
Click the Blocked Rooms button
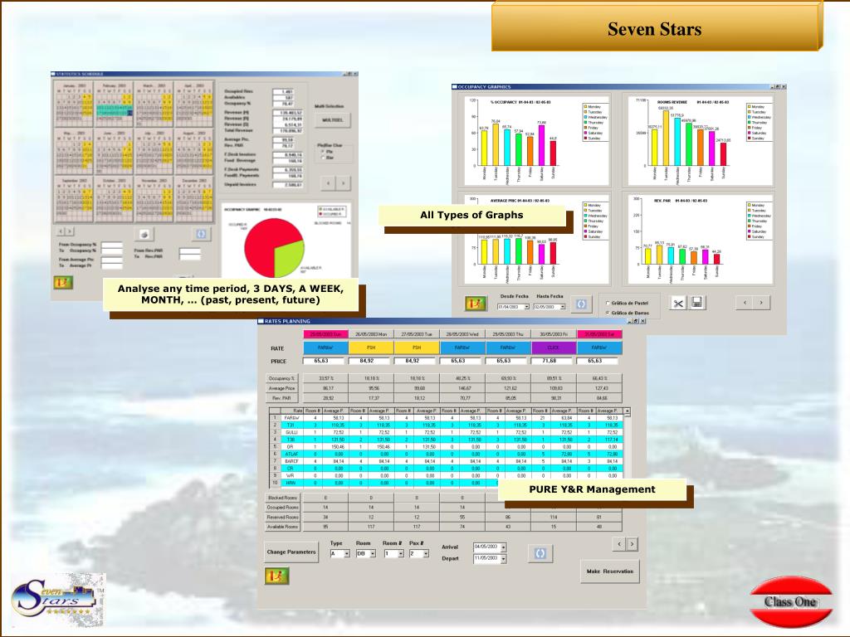coord(283,498)
